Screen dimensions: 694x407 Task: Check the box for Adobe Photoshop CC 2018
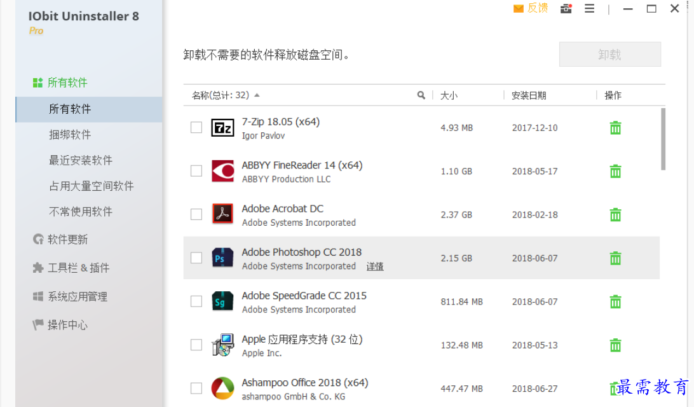click(x=196, y=258)
